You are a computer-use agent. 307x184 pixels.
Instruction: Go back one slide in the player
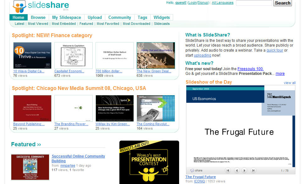[x=237, y=170]
